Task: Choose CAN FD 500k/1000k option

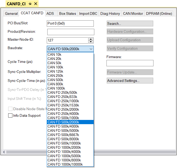Action: coord(70,118)
